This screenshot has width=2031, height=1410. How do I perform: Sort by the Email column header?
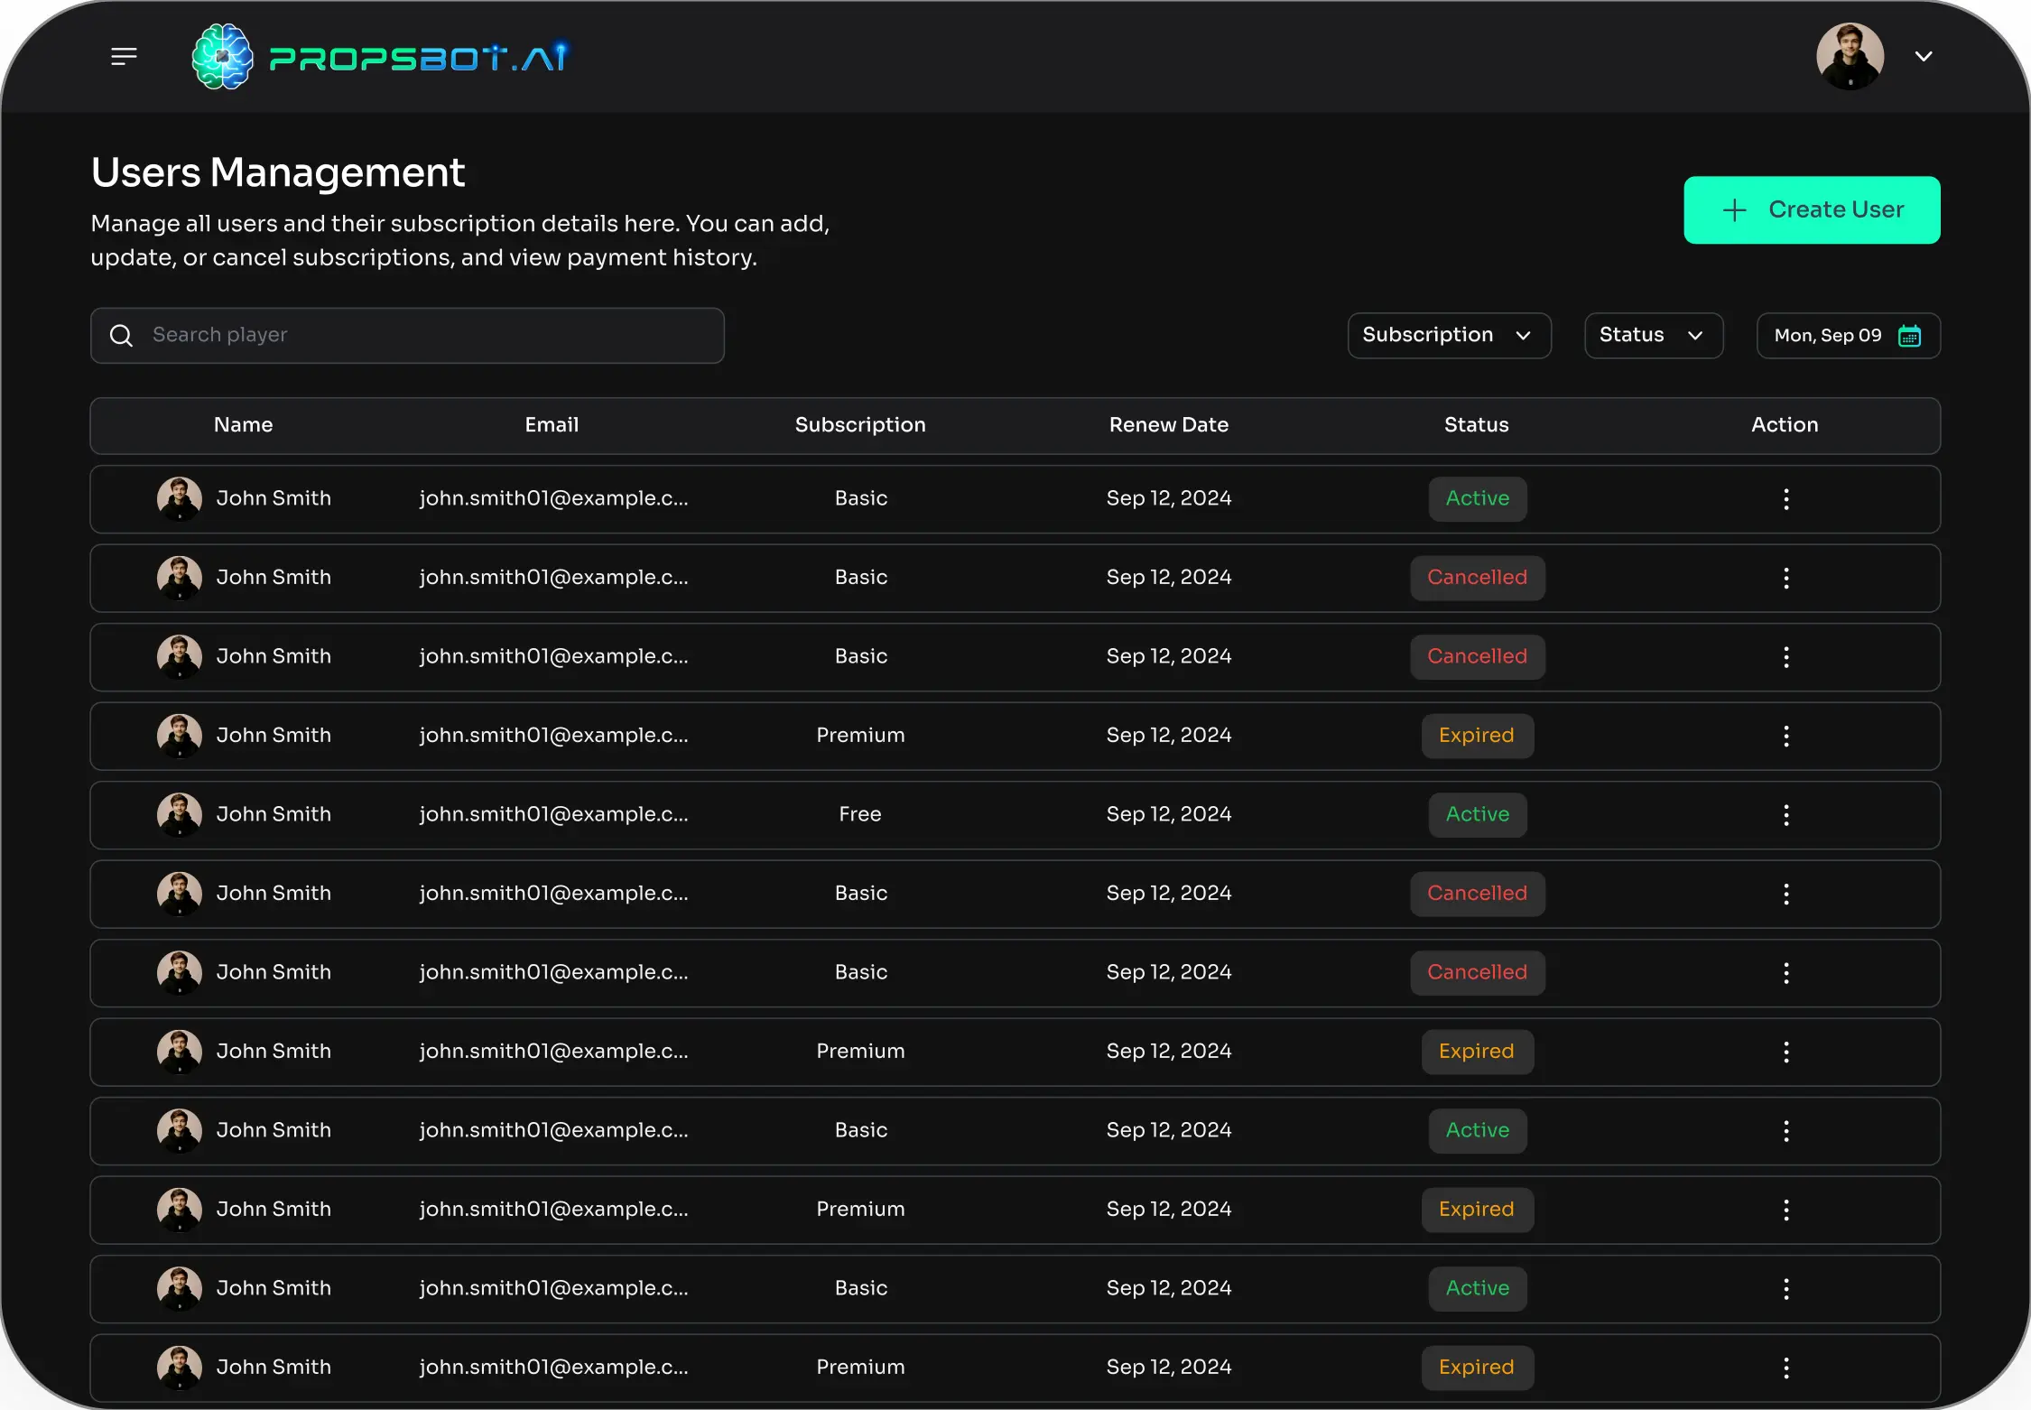click(x=552, y=424)
